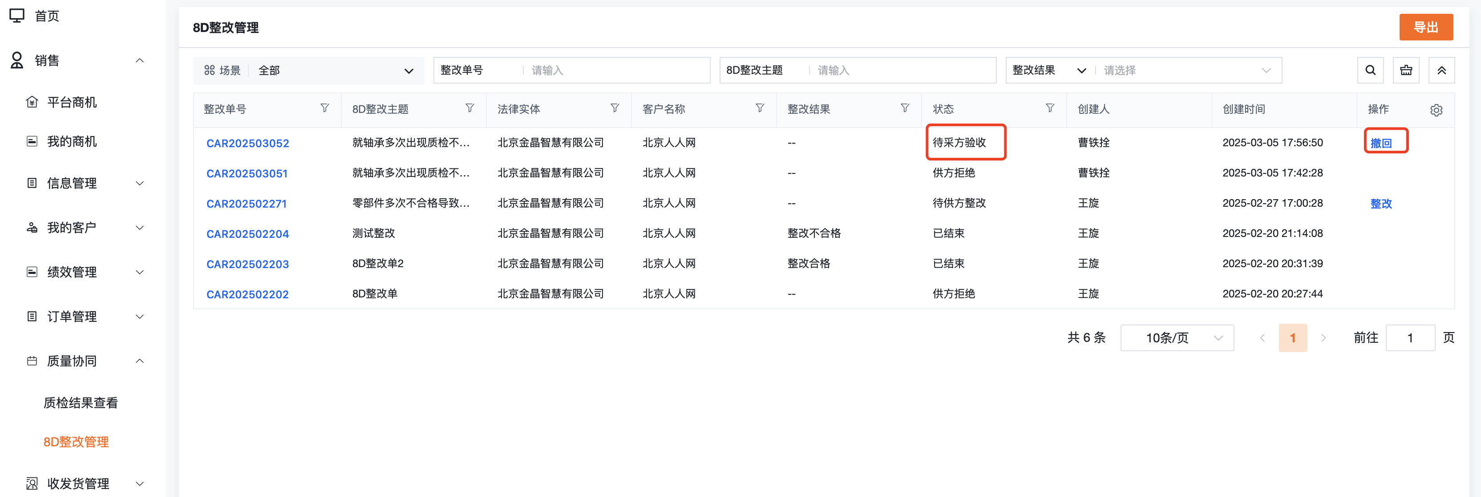The width and height of the screenshot is (1481, 497).
Task: Click the 订单管理 icon
Action: 32,317
